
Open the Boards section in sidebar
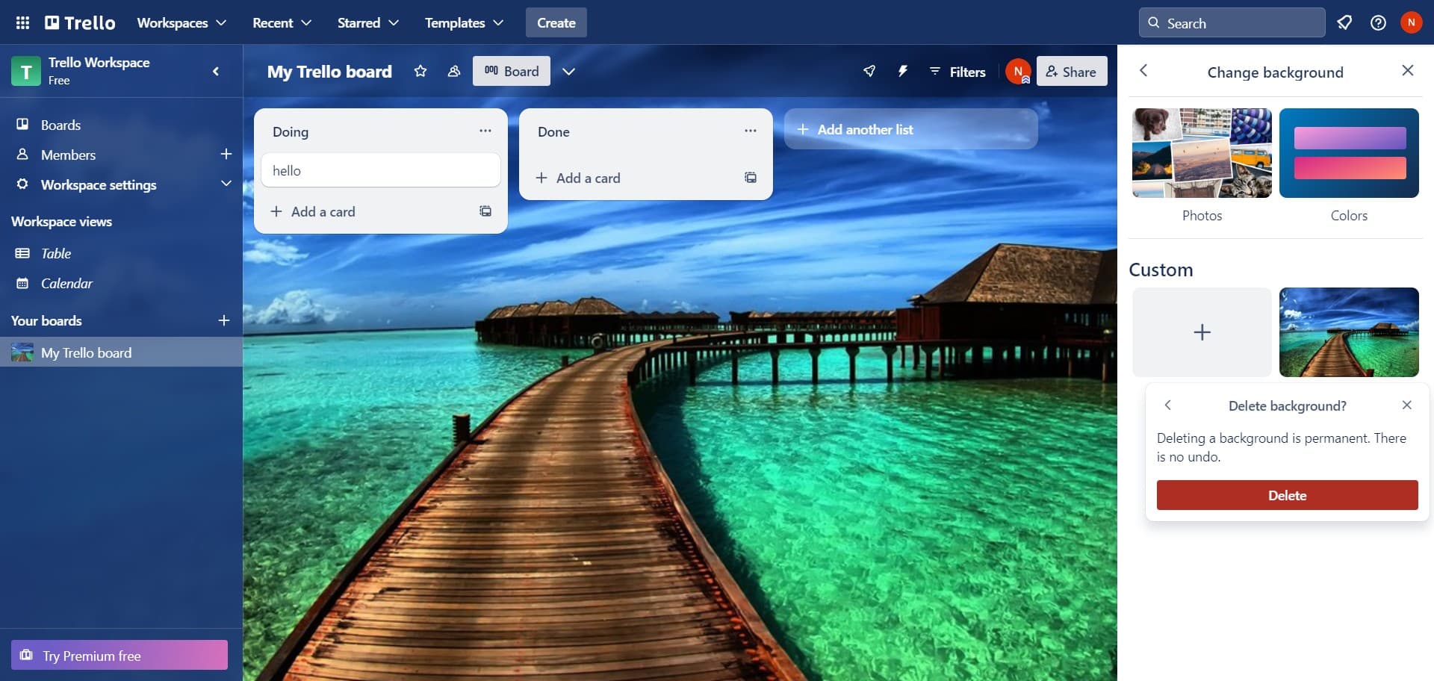pos(60,125)
